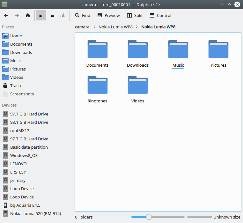Open Nokia Lumia 520 (RM-914) device
This screenshot has height=223, width=243.
35,213
